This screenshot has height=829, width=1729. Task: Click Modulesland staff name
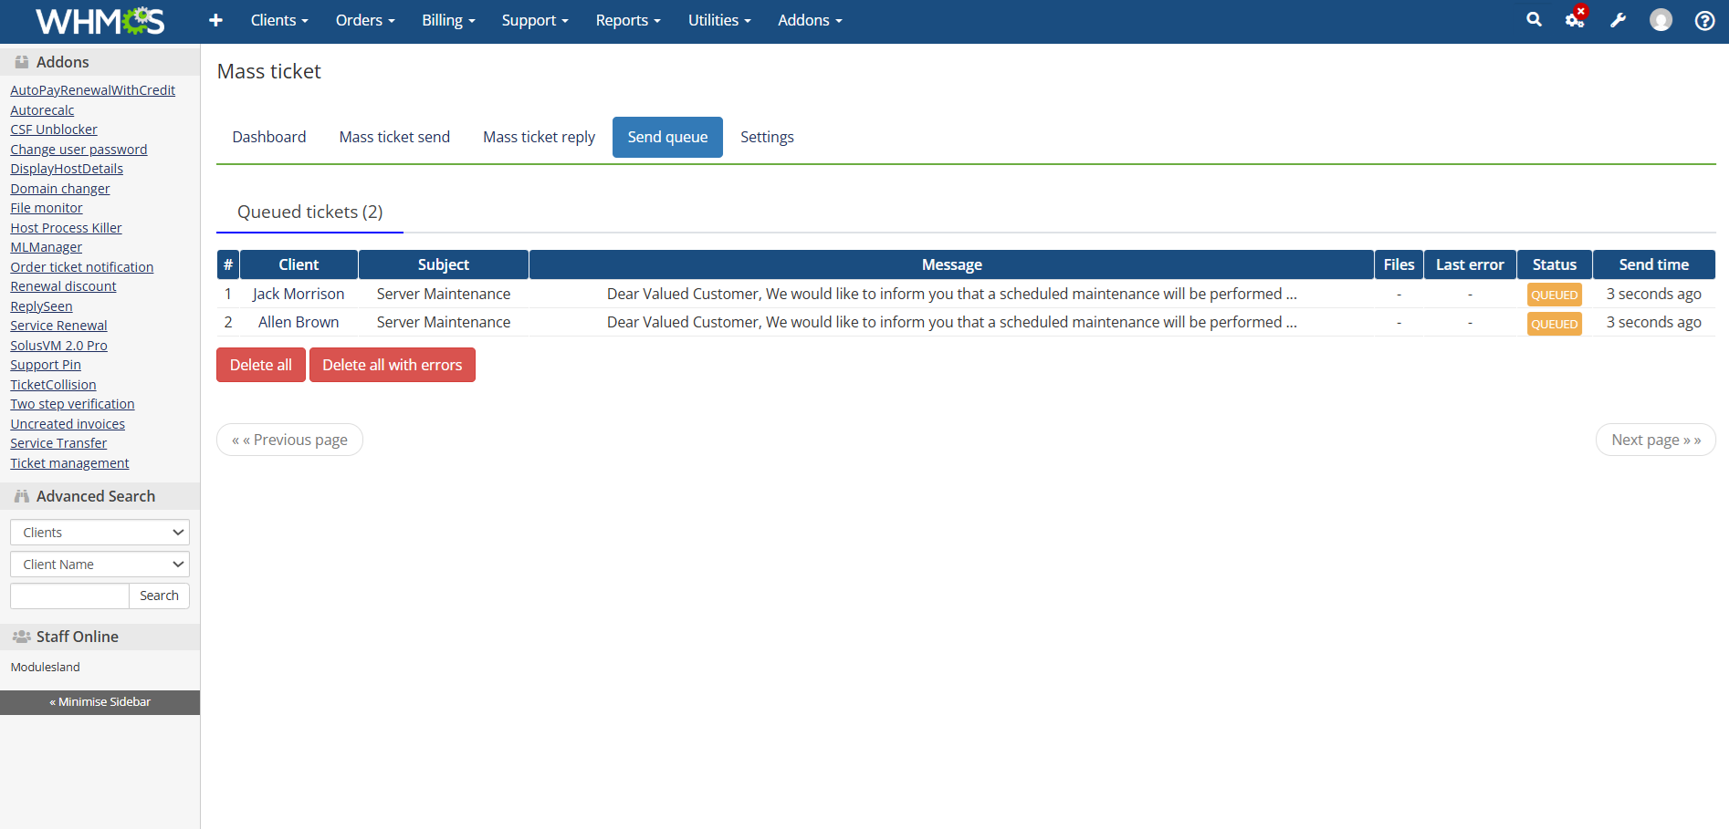tap(46, 668)
